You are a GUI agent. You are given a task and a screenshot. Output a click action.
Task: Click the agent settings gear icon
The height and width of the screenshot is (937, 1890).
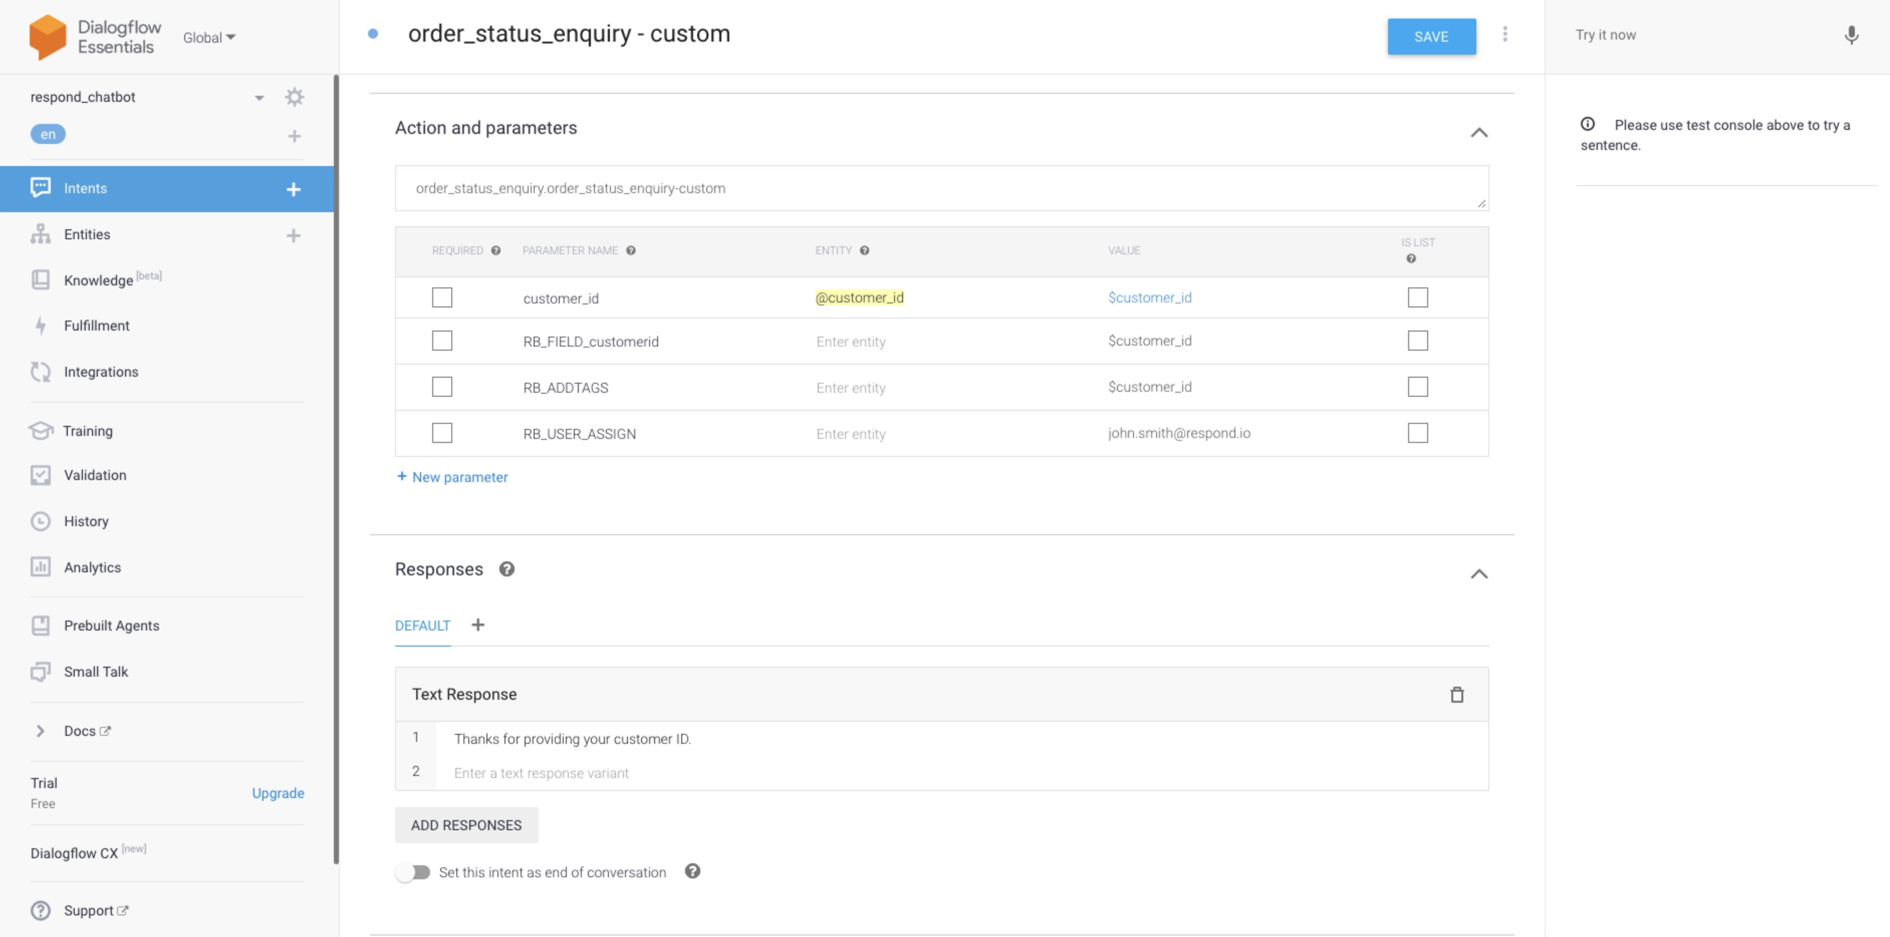tap(294, 97)
